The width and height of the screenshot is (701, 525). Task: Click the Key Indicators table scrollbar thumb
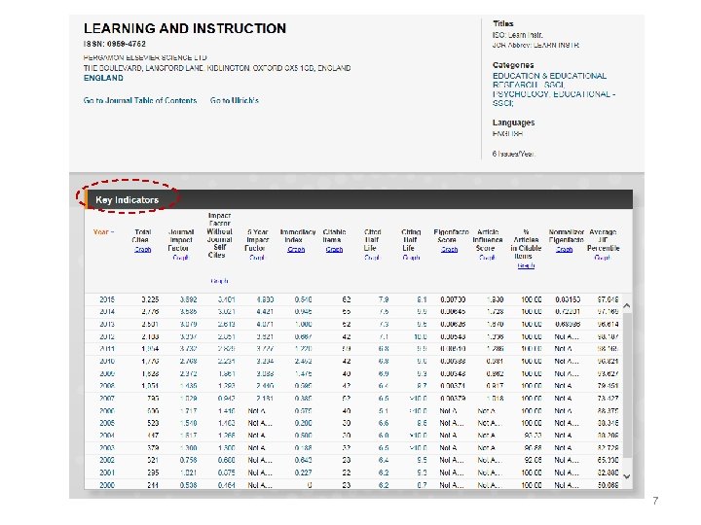627,385
